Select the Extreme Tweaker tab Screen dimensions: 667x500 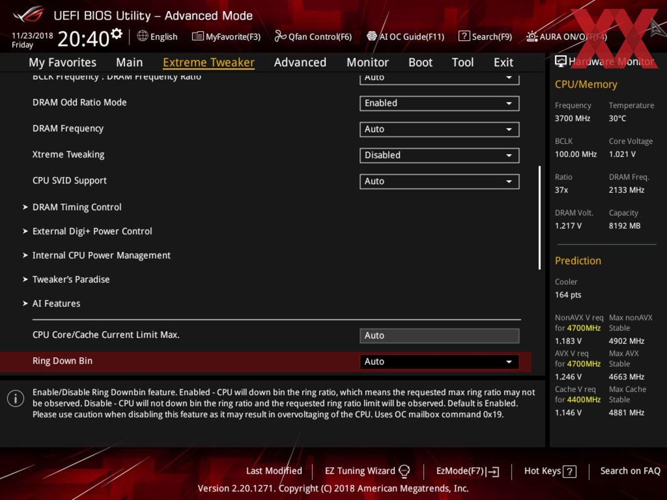coord(208,62)
